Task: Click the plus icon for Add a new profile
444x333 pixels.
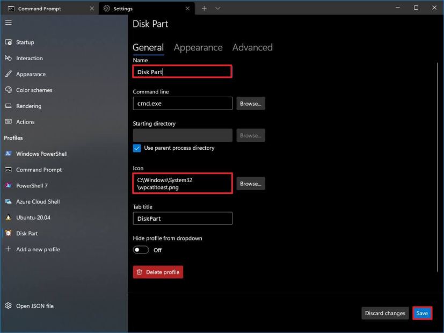Action: [x=8, y=249]
